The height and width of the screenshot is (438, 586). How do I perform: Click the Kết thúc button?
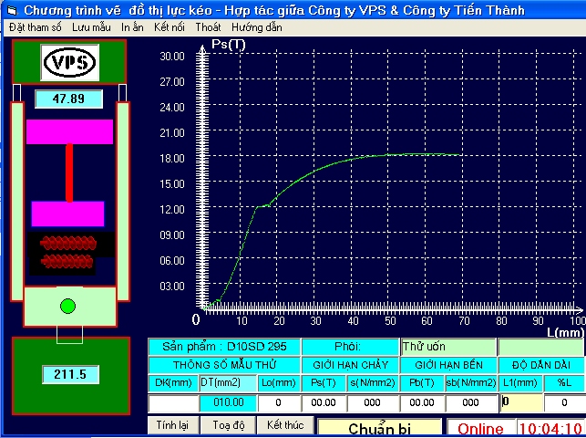point(285,425)
